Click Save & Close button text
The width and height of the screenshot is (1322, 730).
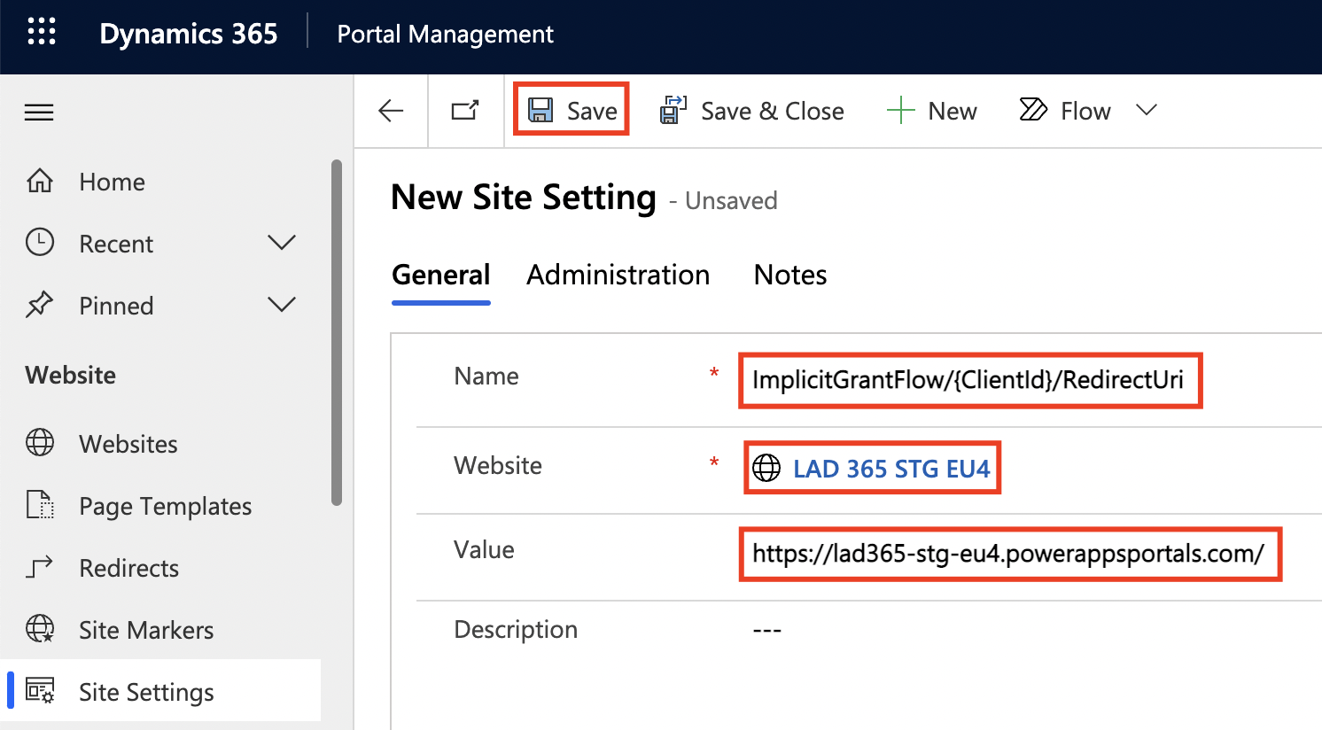coord(773,111)
